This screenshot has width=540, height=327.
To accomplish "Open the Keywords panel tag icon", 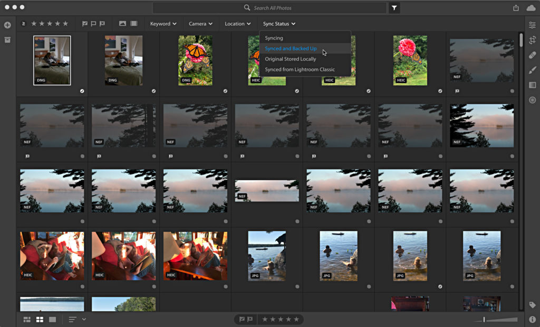I will pyautogui.click(x=532, y=304).
